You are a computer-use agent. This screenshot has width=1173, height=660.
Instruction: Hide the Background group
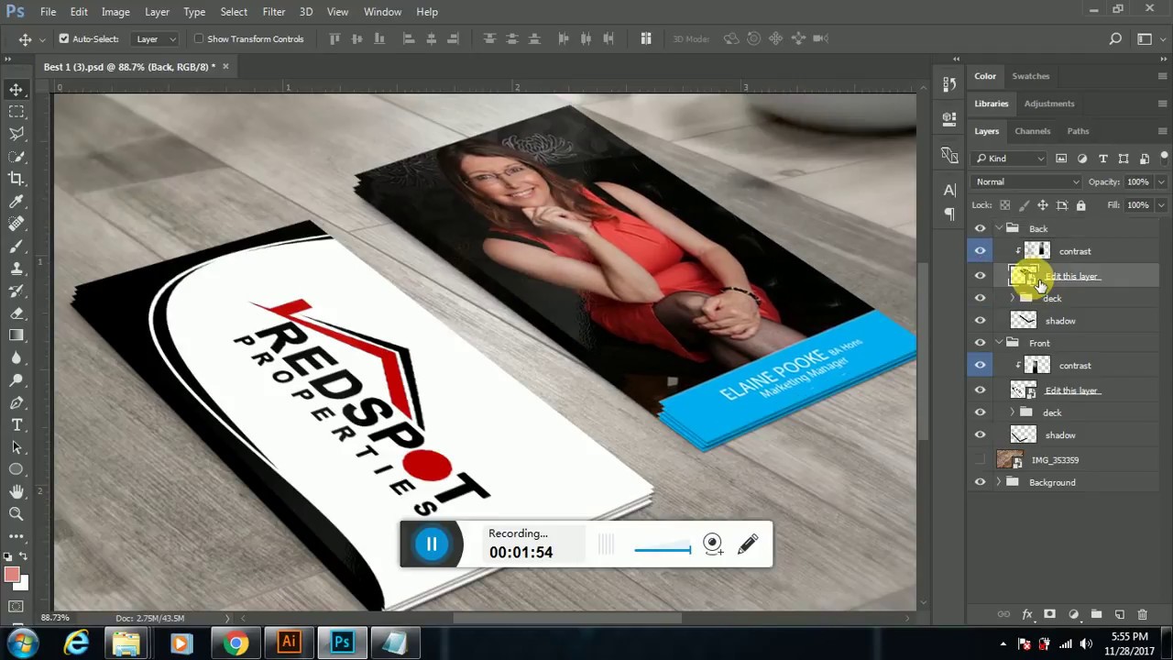coord(981,482)
